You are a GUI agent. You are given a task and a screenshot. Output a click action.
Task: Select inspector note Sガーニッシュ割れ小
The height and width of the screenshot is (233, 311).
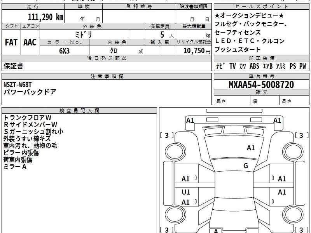tap(33, 132)
